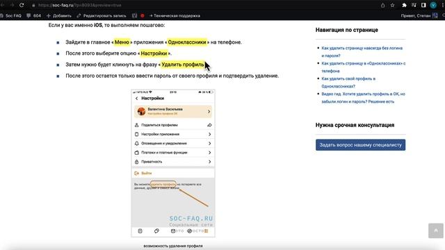Open the browser extensions puzzle icon
Image resolution: width=445 pixels, height=250 pixels.
pos(404,6)
